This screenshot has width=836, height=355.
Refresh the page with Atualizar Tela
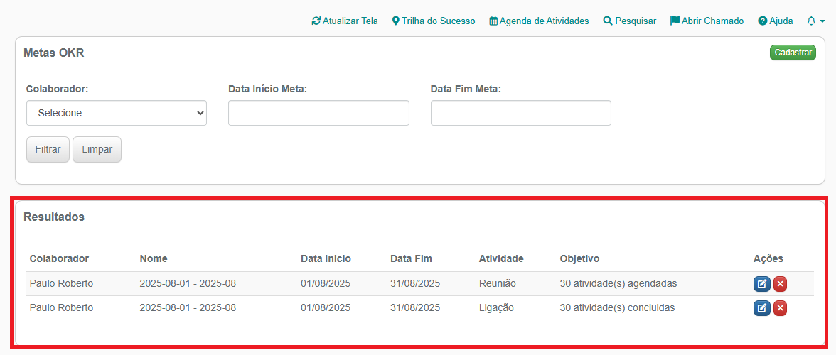tap(345, 21)
